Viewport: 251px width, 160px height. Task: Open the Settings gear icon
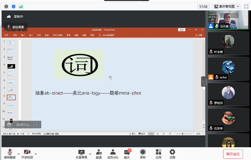pyautogui.click(x=172, y=152)
